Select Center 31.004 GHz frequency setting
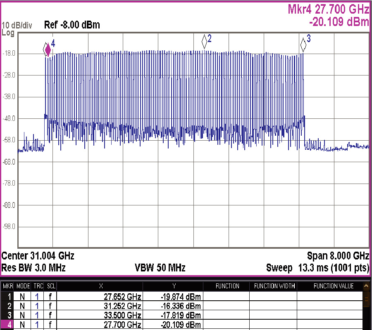Image resolution: width=372 pixels, height=330 pixels. pyautogui.click(x=38, y=255)
